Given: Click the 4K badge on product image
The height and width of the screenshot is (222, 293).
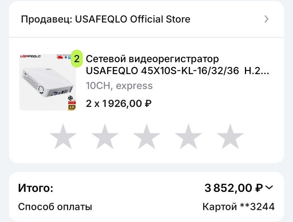Looking at the screenshot, I should (x=71, y=107).
